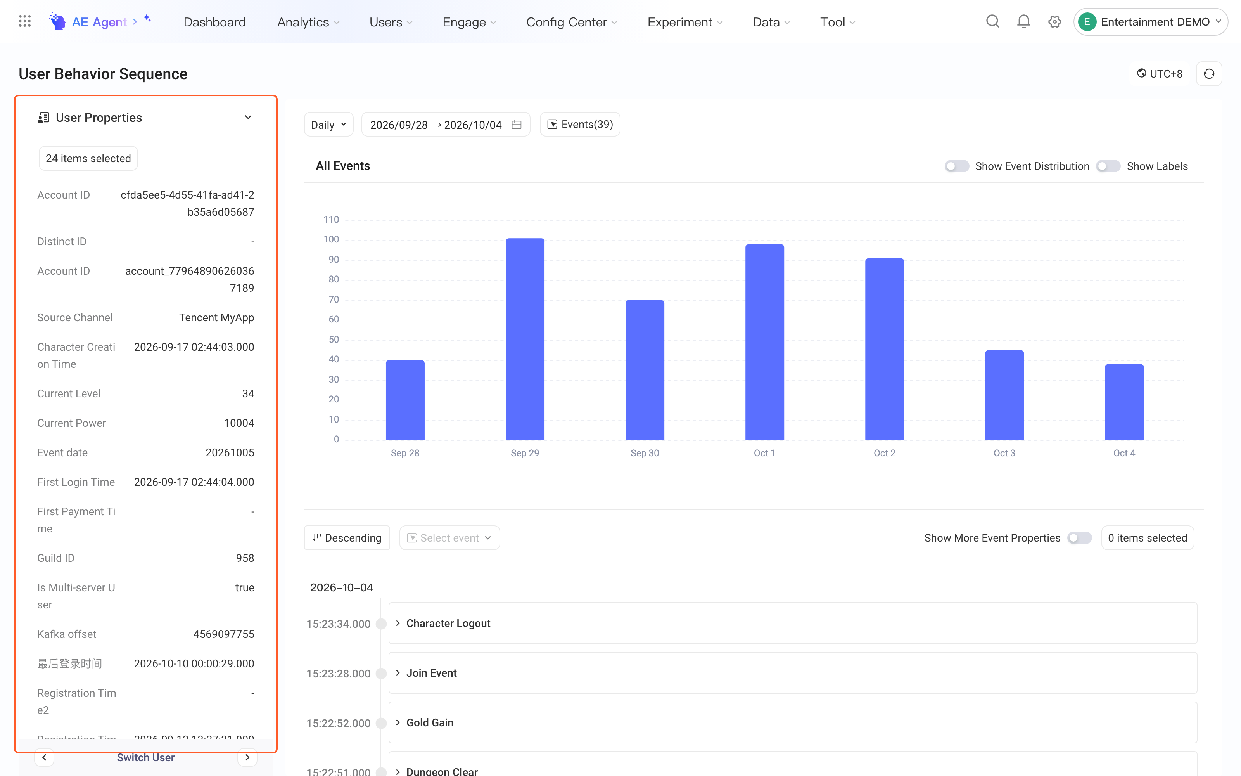Click the Switch User link

point(146,757)
